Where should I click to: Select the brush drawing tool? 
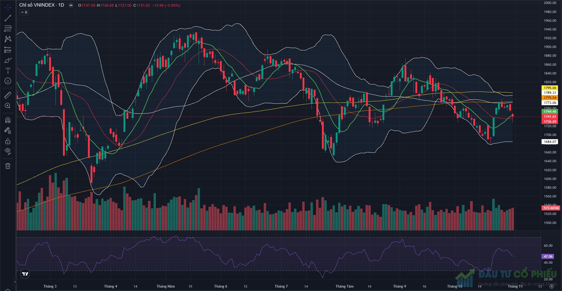tap(8, 60)
